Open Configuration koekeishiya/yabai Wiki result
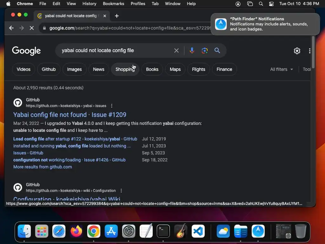Screen dimensions: 325x244 tap(67, 199)
